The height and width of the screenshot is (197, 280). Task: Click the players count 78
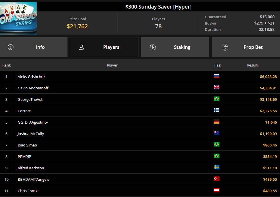[x=158, y=26]
